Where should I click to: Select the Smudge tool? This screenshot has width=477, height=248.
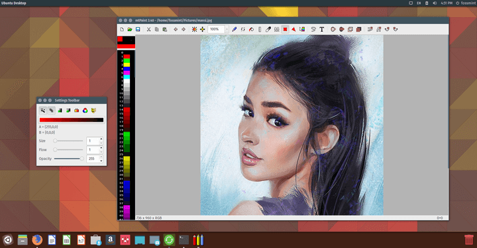tap(268, 30)
